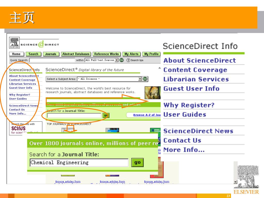Open the Search tab
264x198 pixels.
click(33, 54)
